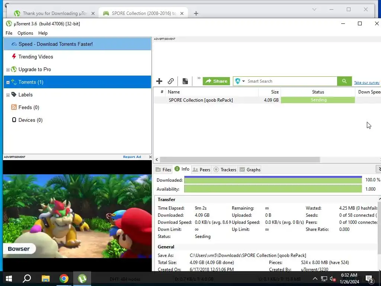Open File Explorer from the taskbar
The height and width of the screenshot is (286, 381).
pos(45,279)
